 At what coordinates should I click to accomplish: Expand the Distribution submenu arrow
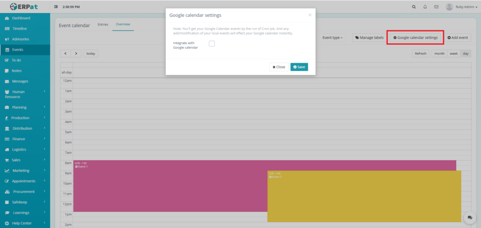(45, 128)
